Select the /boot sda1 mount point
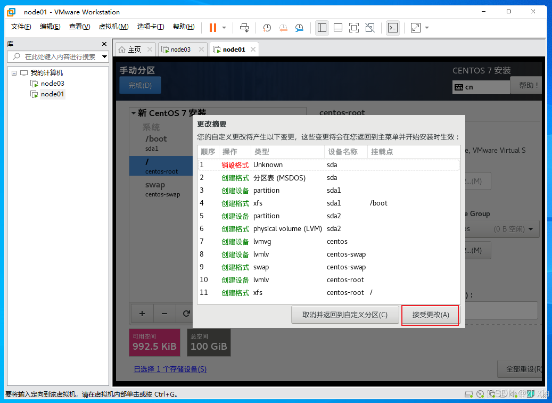 coord(161,143)
